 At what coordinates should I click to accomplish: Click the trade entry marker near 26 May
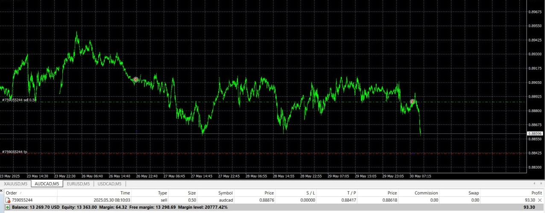tap(136, 80)
